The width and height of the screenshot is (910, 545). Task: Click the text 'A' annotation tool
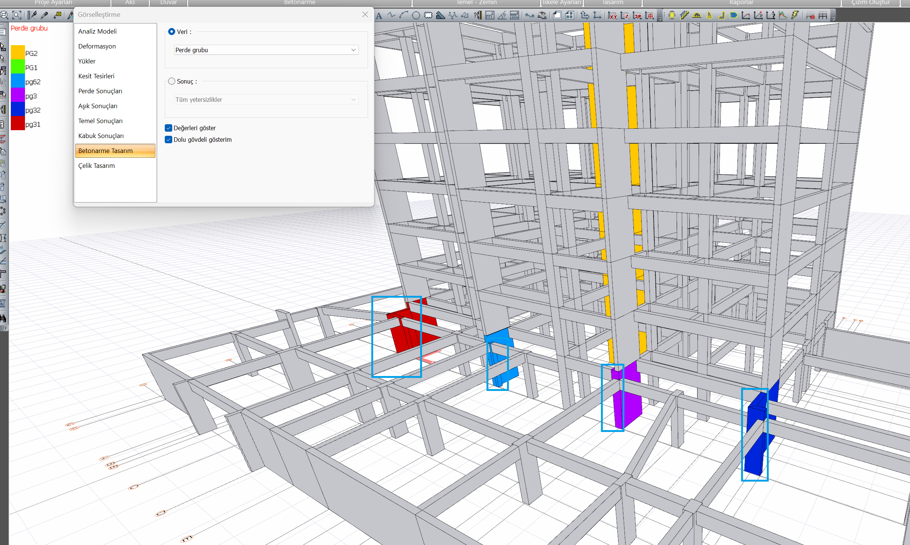tap(379, 16)
